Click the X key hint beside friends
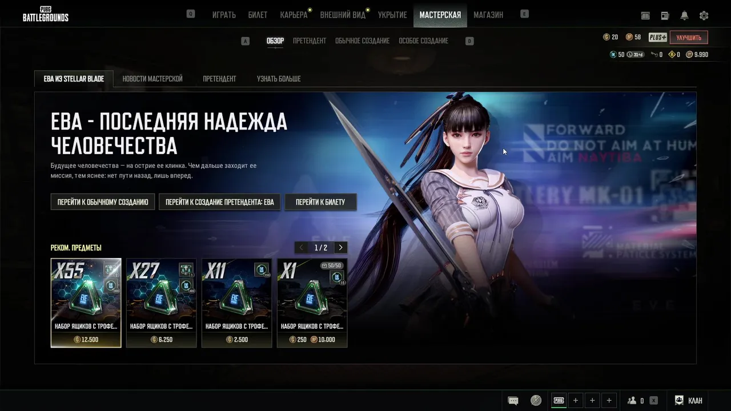 click(654, 401)
